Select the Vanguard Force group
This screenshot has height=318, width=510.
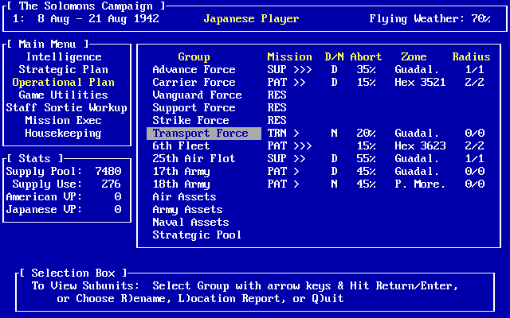click(197, 95)
